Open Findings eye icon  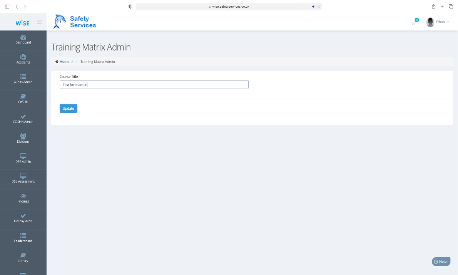coord(23,196)
